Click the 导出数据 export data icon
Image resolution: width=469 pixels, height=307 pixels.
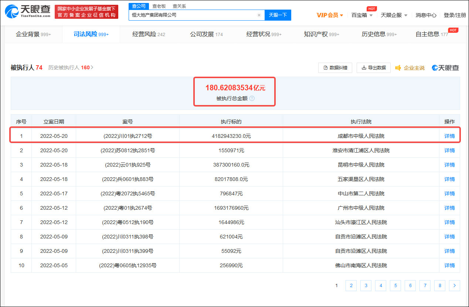tap(373, 67)
